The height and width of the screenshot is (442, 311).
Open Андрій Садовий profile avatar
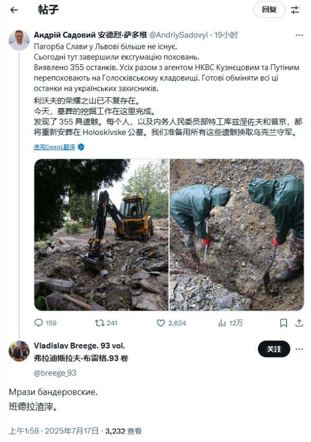pyautogui.click(x=19, y=40)
